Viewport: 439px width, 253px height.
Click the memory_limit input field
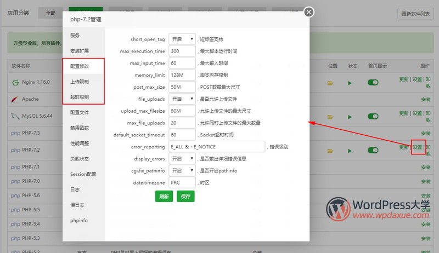coord(182,75)
